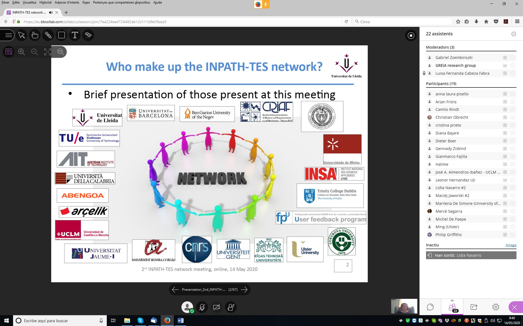This screenshot has width=523, height=326.
Task: Open the share content tab
Action: coord(474,307)
